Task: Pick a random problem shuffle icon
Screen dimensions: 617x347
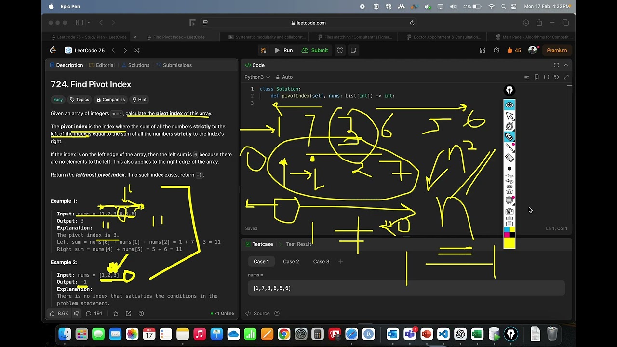Action: [137, 50]
